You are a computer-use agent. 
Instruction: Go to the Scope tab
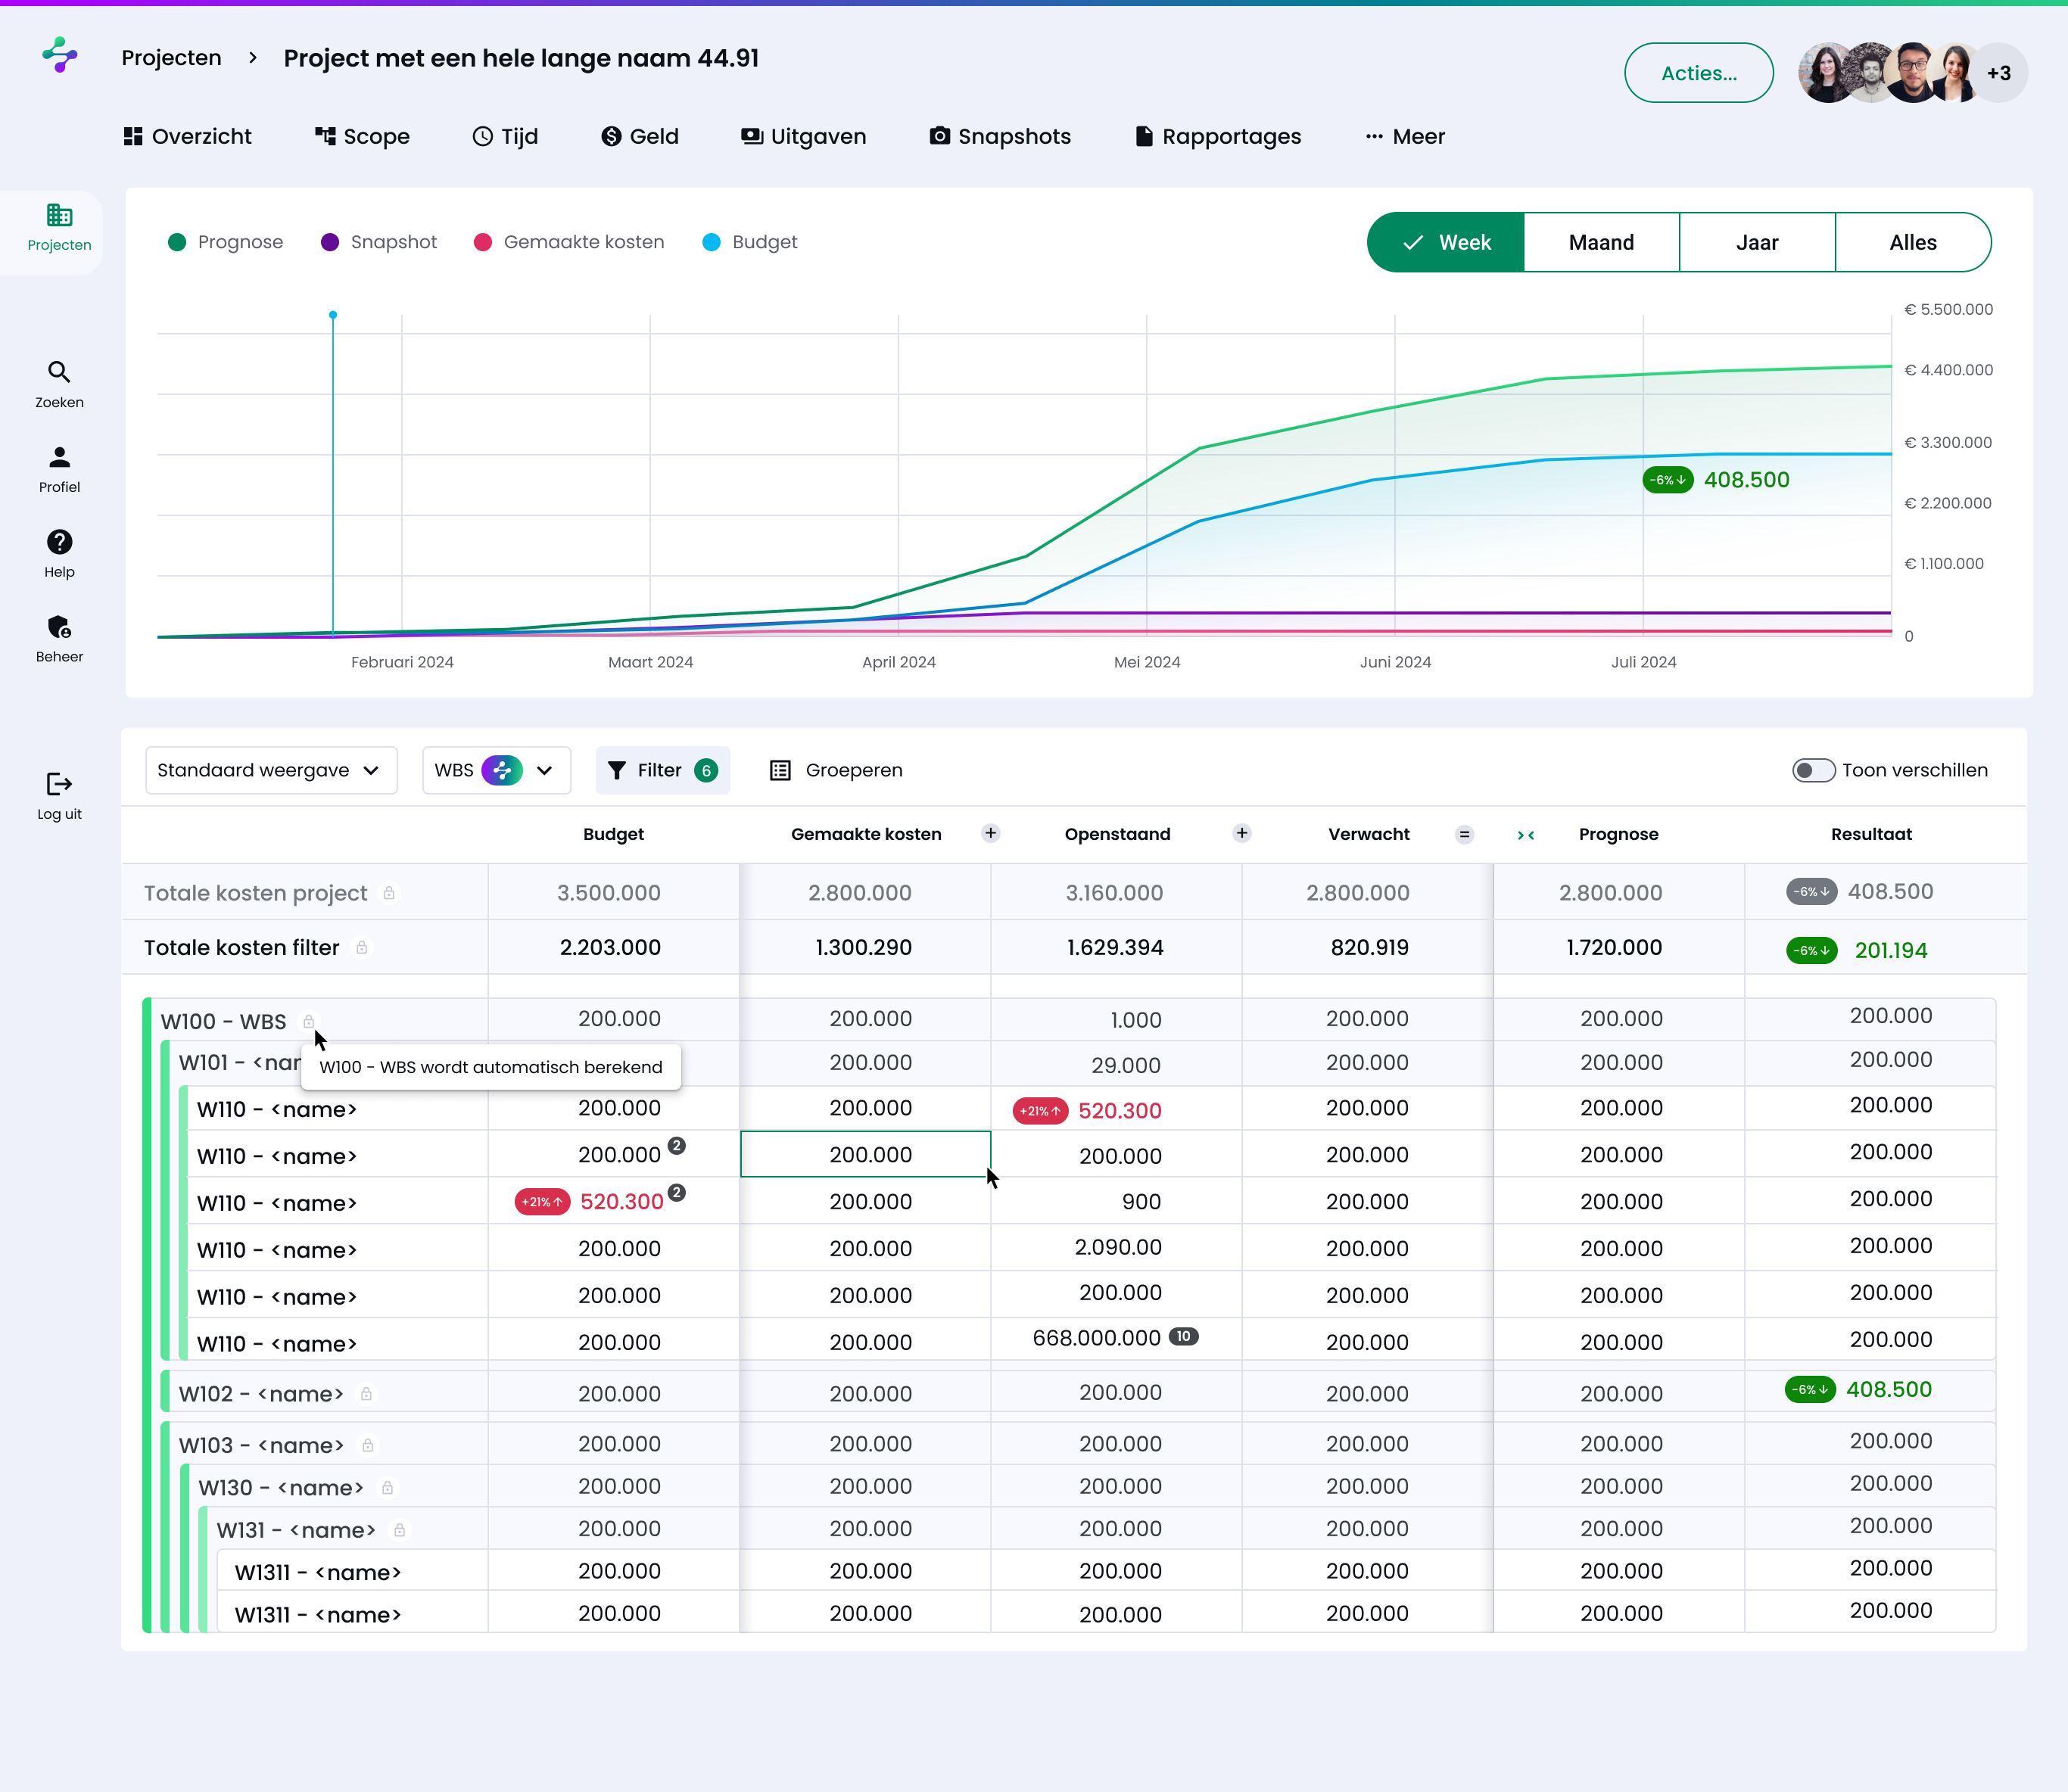[362, 136]
